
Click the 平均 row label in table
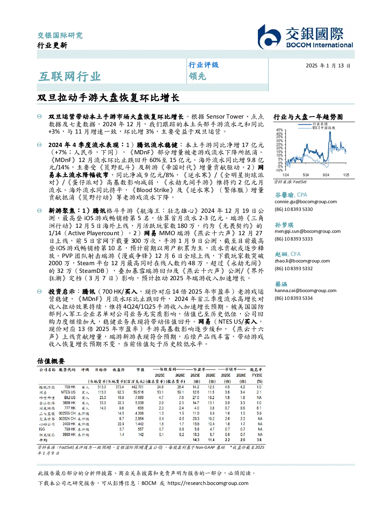tap(43, 440)
